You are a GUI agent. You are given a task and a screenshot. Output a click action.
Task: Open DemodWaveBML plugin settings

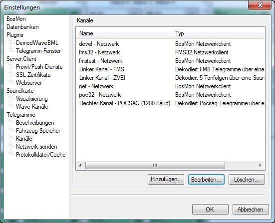(37, 43)
